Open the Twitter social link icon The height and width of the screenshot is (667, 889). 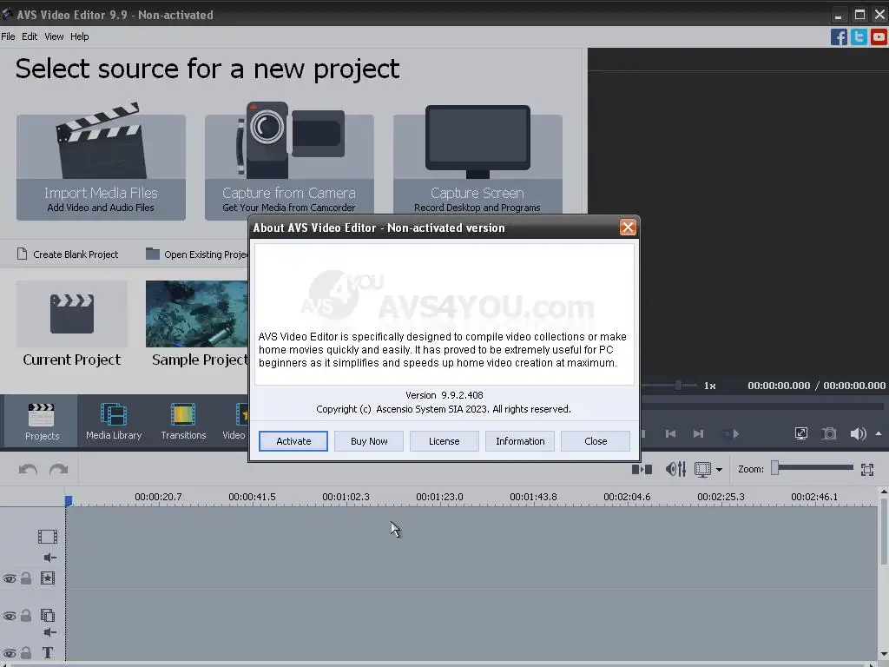pos(859,36)
